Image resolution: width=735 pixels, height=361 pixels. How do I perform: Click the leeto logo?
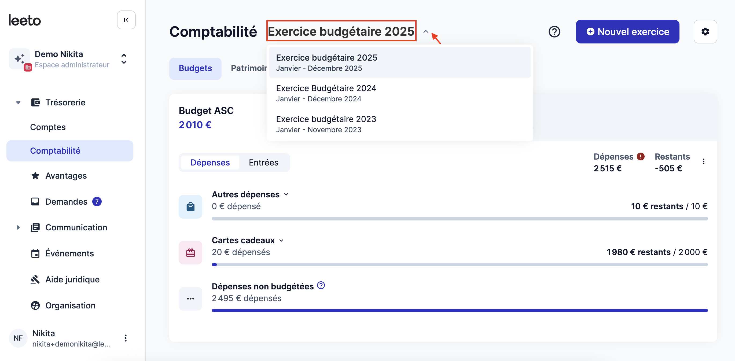tap(24, 20)
